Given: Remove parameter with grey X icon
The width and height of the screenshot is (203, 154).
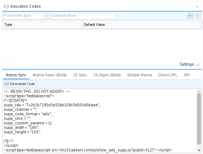Looking at the screenshot, I should (198, 16).
